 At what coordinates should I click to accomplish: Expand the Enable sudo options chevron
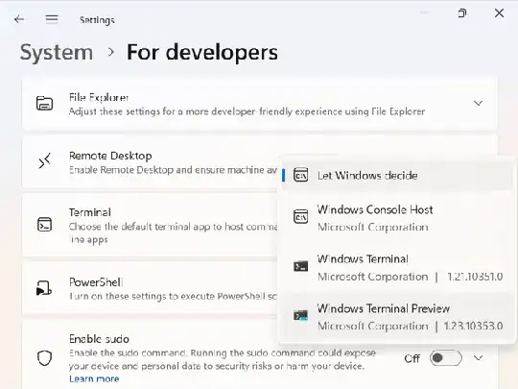point(478,358)
